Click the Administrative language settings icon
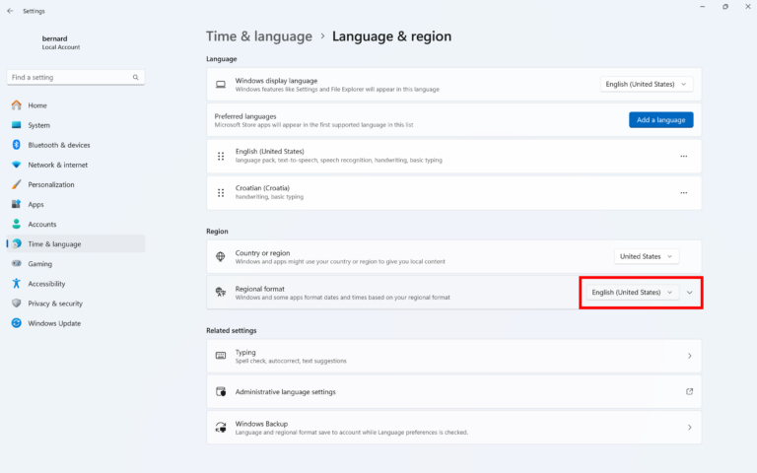757x473 pixels. click(221, 391)
